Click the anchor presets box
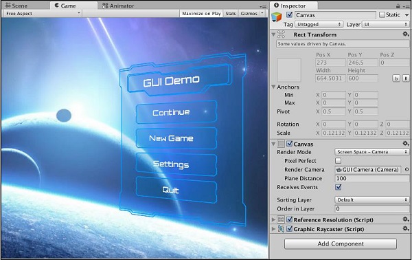 289,70
